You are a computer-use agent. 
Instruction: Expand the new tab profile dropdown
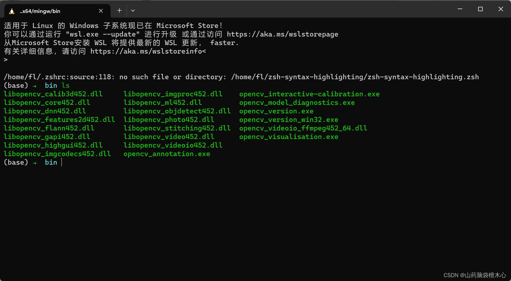click(x=133, y=11)
